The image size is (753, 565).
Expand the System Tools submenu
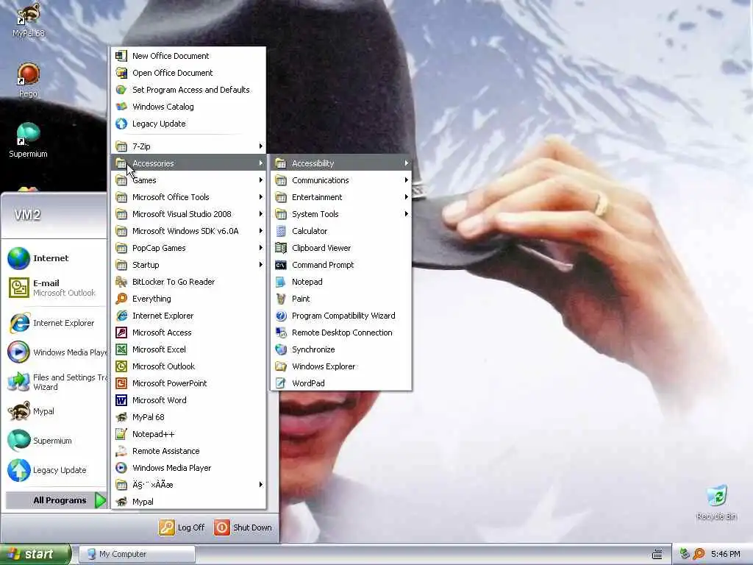coord(341,214)
